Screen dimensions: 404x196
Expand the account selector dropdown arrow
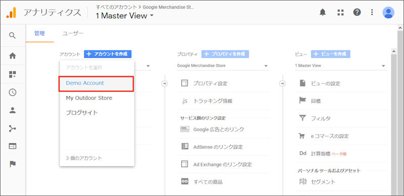pyautogui.click(x=148, y=66)
